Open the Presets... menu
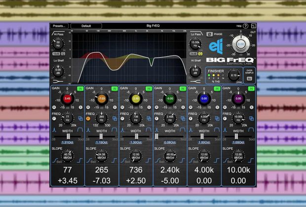The width and height of the screenshot is (306, 207). tap(59, 26)
